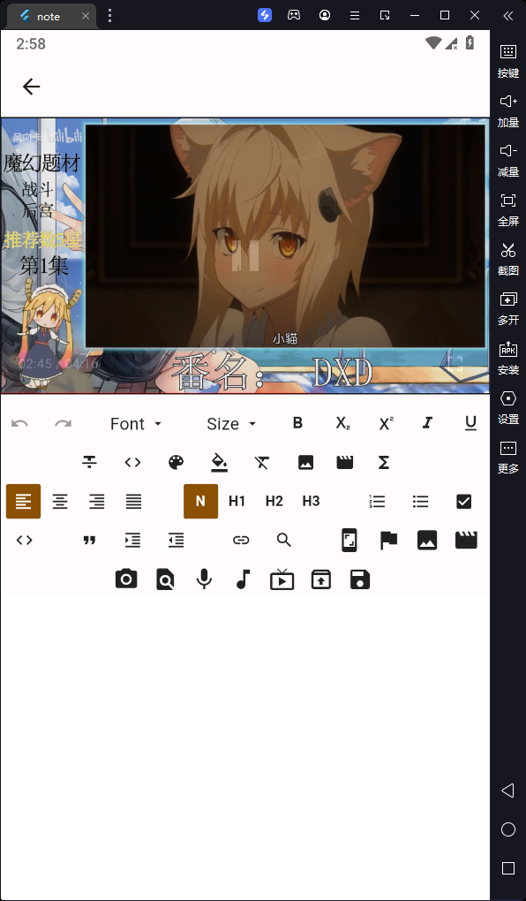Search the note with the magnifier
The height and width of the screenshot is (901, 526).
click(283, 540)
